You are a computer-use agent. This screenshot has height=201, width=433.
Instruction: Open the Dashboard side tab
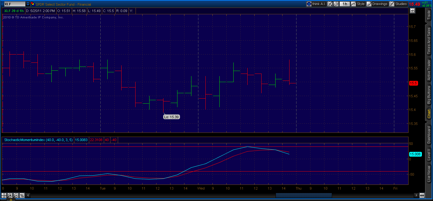429,134
